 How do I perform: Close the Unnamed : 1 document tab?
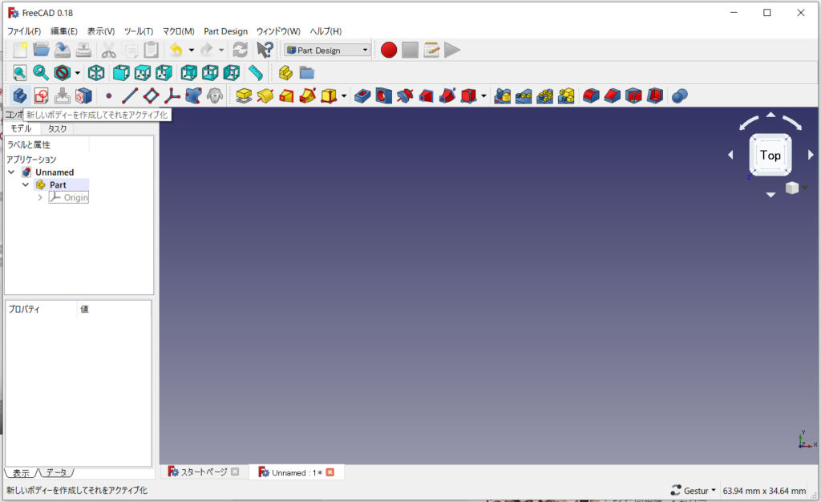point(330,472)
